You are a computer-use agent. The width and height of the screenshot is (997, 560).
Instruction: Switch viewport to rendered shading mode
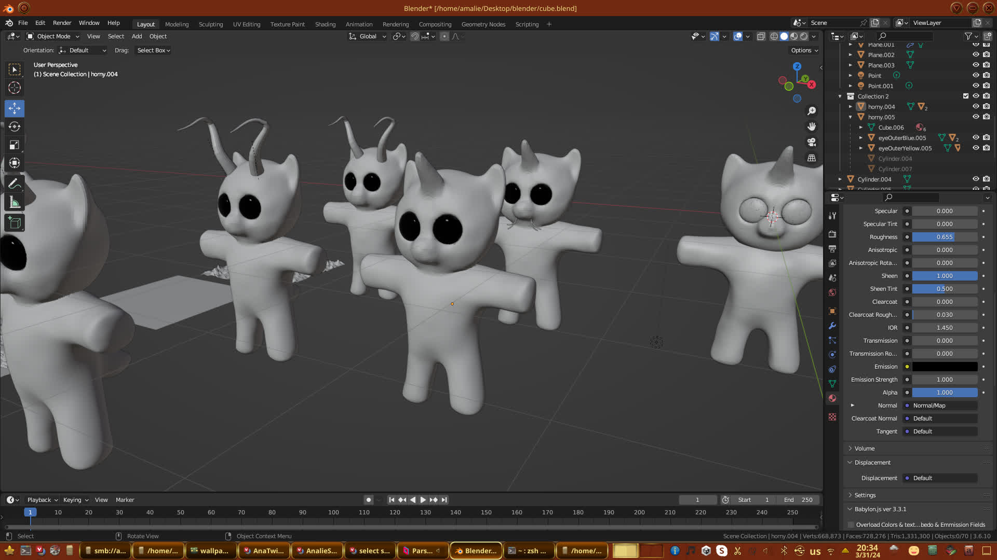[804, 36]
